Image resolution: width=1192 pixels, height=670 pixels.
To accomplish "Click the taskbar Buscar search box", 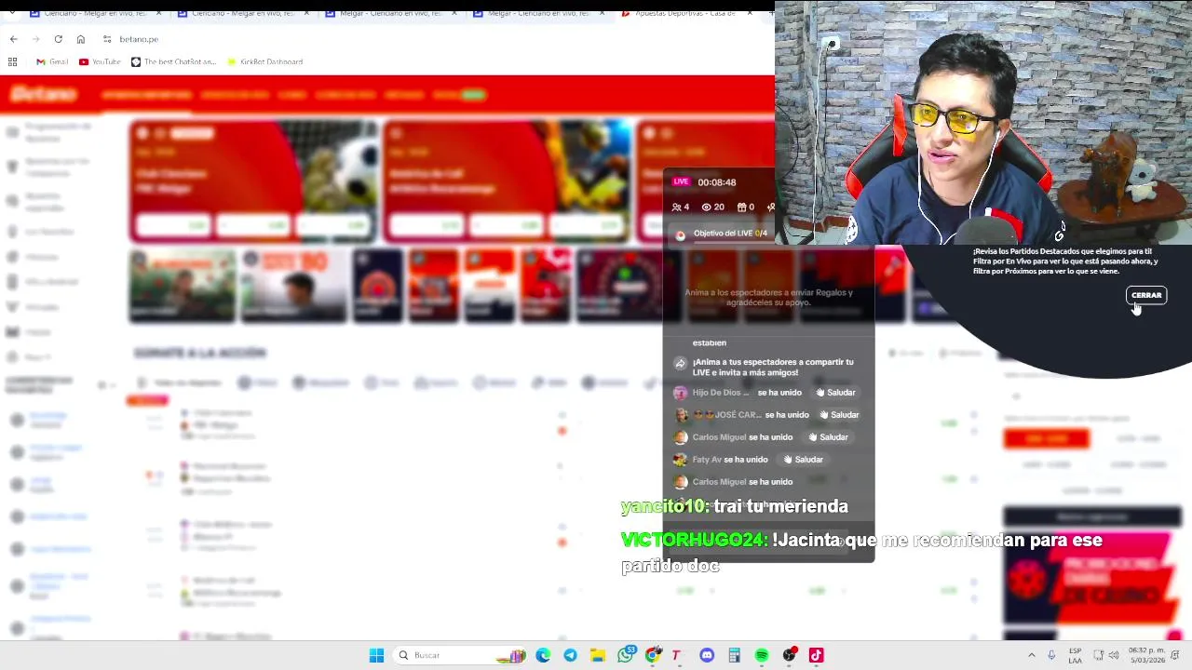I will 461,655.
